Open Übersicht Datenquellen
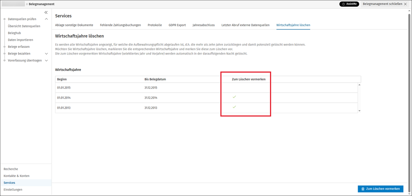 coord(24,26)
